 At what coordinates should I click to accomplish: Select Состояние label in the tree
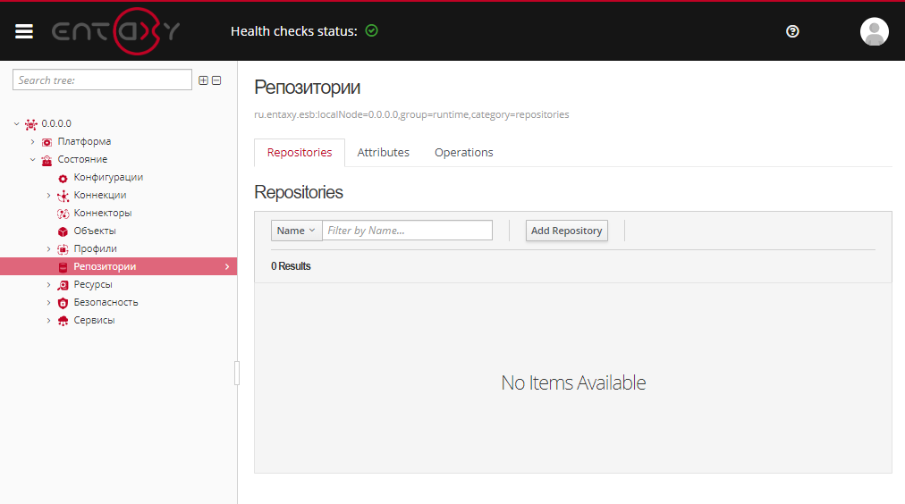click(x=82, y=159)
